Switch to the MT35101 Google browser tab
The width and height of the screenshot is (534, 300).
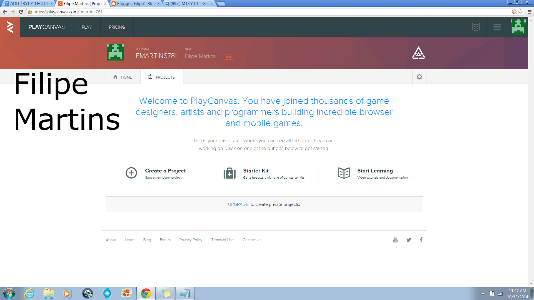coord(189,3)
